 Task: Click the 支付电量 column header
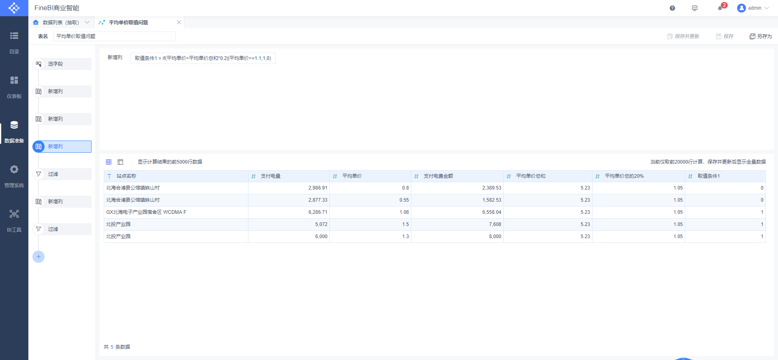click(289, 176)
